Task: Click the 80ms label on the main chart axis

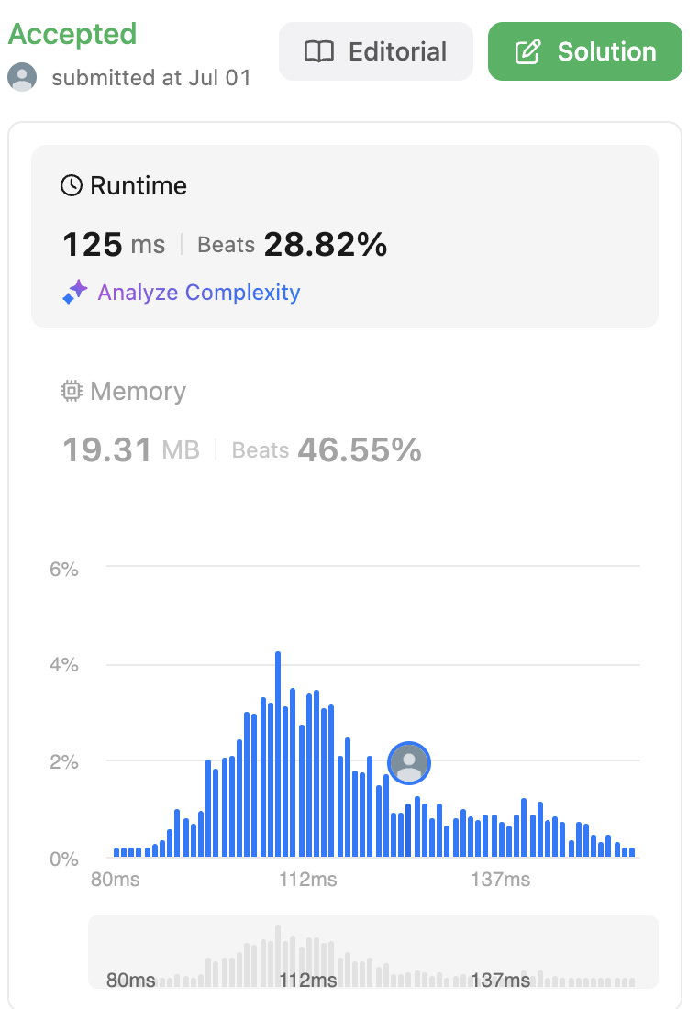Action: (116, 879)
